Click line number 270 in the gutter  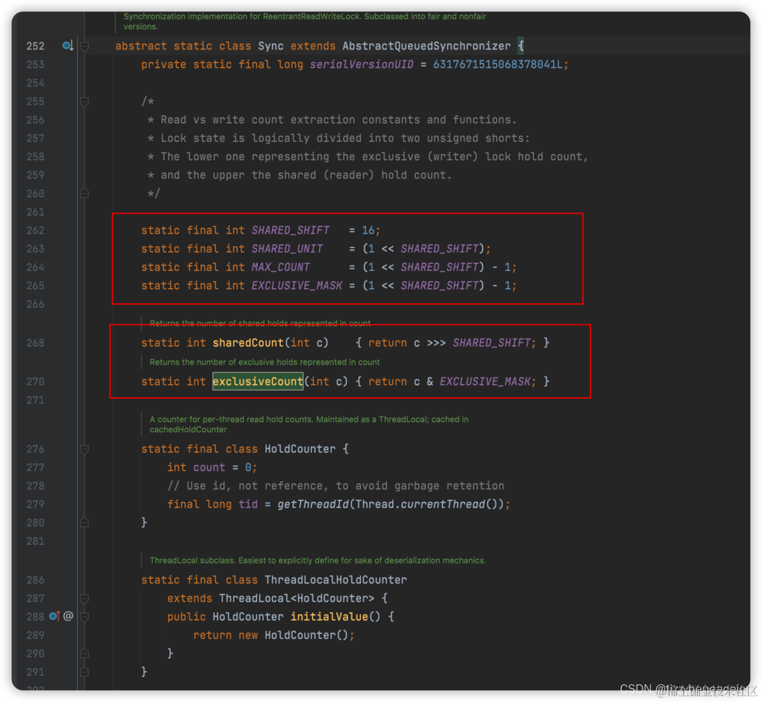point(35,382)
